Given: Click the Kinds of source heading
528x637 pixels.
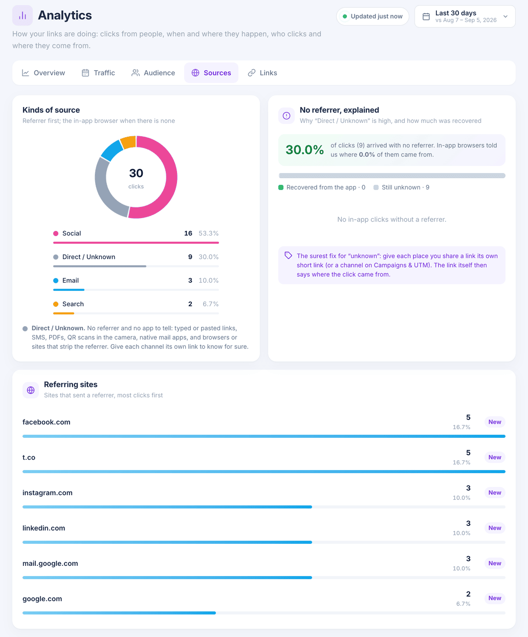Looking at the screenshot, I should click(51, 110).
